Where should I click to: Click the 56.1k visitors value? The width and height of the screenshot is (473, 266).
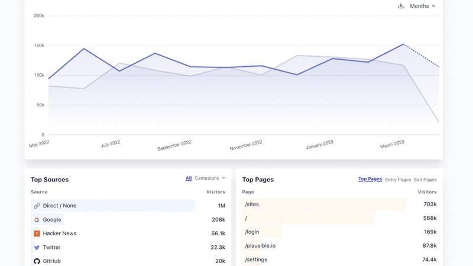coord(218,233)
